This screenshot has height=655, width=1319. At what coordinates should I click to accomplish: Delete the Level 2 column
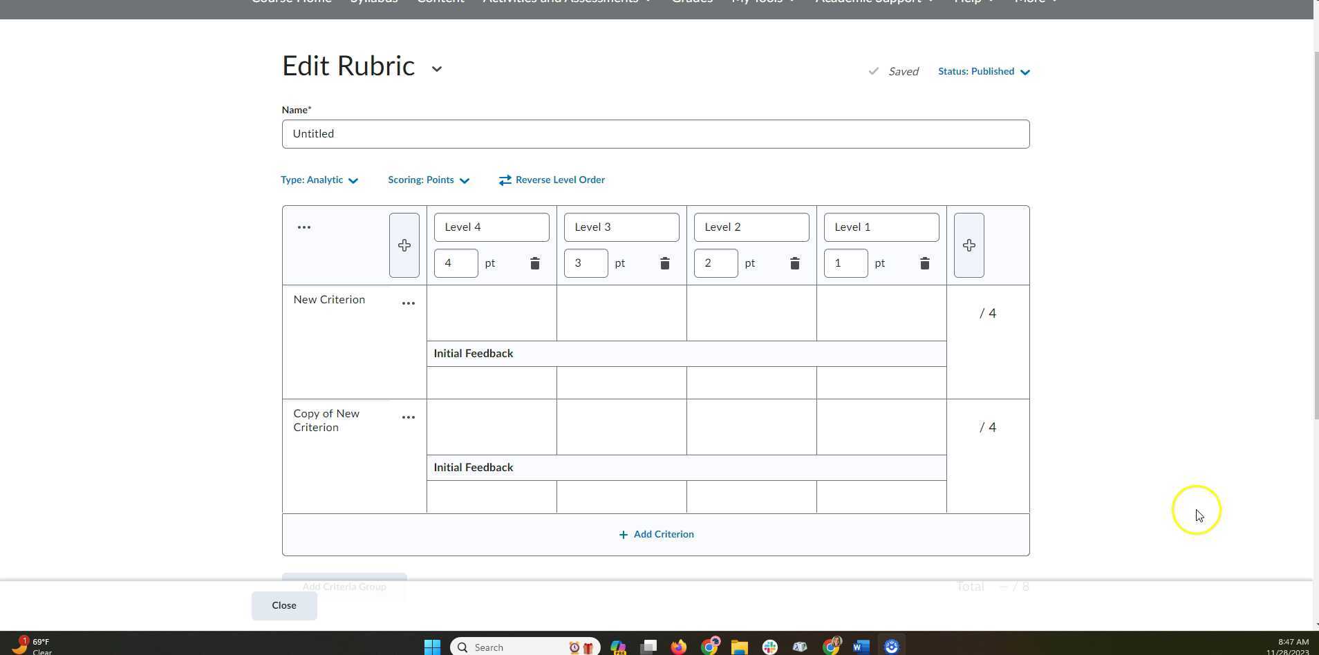794,263
